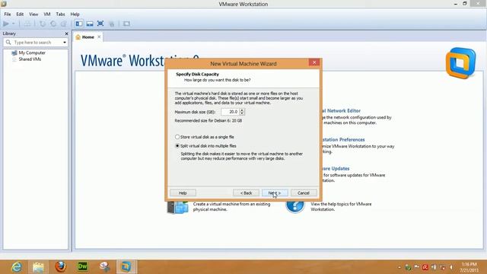Click the full screen mode toolbar icon
Image resolution: width=487 pixels, height=274 pixels.
click(100, 24)
